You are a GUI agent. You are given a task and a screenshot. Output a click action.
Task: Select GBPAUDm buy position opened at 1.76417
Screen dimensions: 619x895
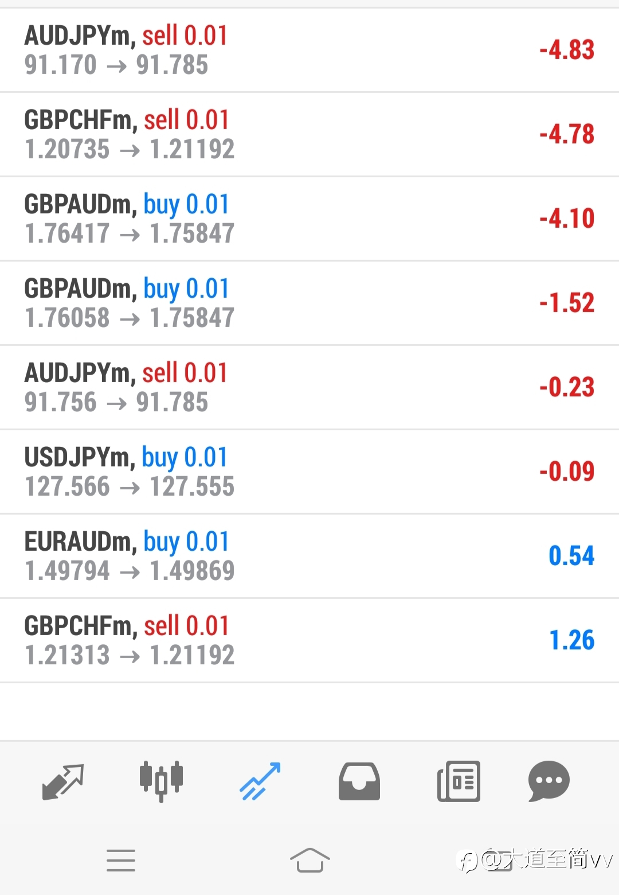(x=309, y=219)
